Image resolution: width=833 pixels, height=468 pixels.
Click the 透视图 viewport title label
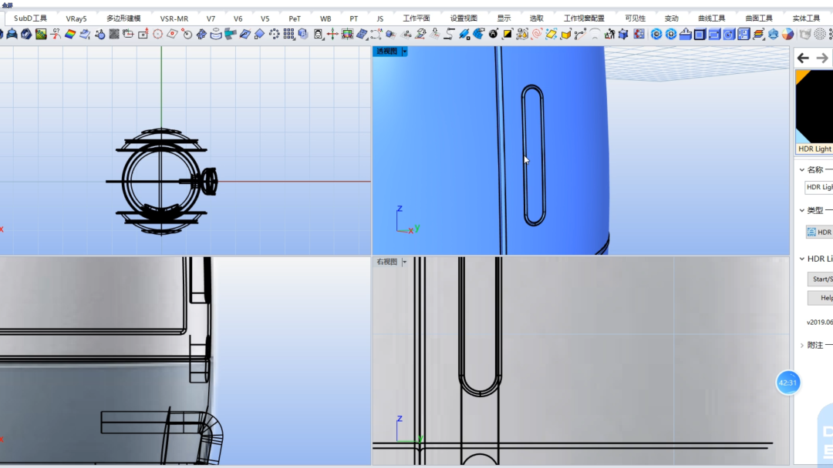click(386, 52)
